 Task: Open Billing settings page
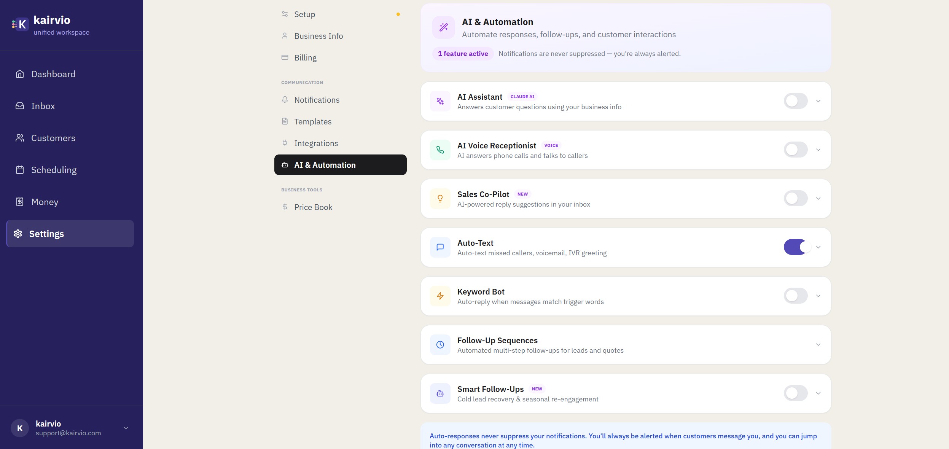pos(341,57)
